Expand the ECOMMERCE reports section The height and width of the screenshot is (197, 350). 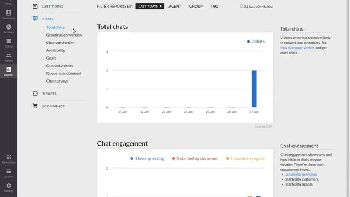coord(54,106)
